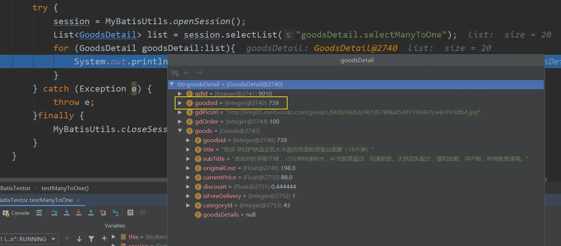Expand 'this' variable in Variables panel
The height and width of the screenshot is (246, 561).
pos(113,237)
